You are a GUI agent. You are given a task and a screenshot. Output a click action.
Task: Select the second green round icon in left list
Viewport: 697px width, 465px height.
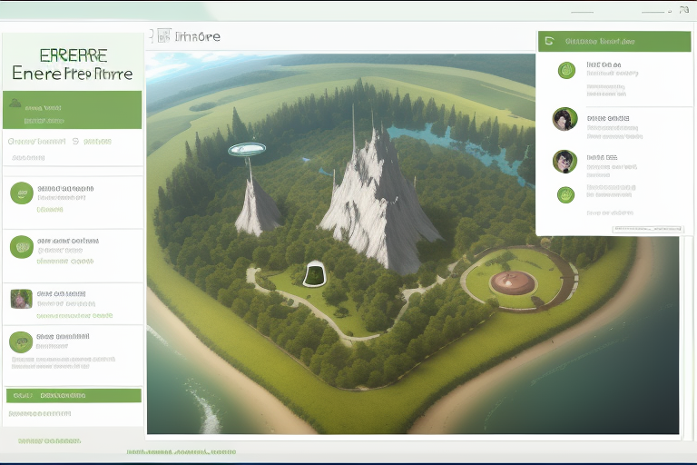coord(22,247)
